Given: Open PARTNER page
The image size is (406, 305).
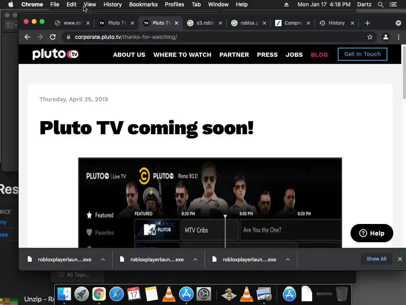Looking at the screenshot, I should 234,55.
